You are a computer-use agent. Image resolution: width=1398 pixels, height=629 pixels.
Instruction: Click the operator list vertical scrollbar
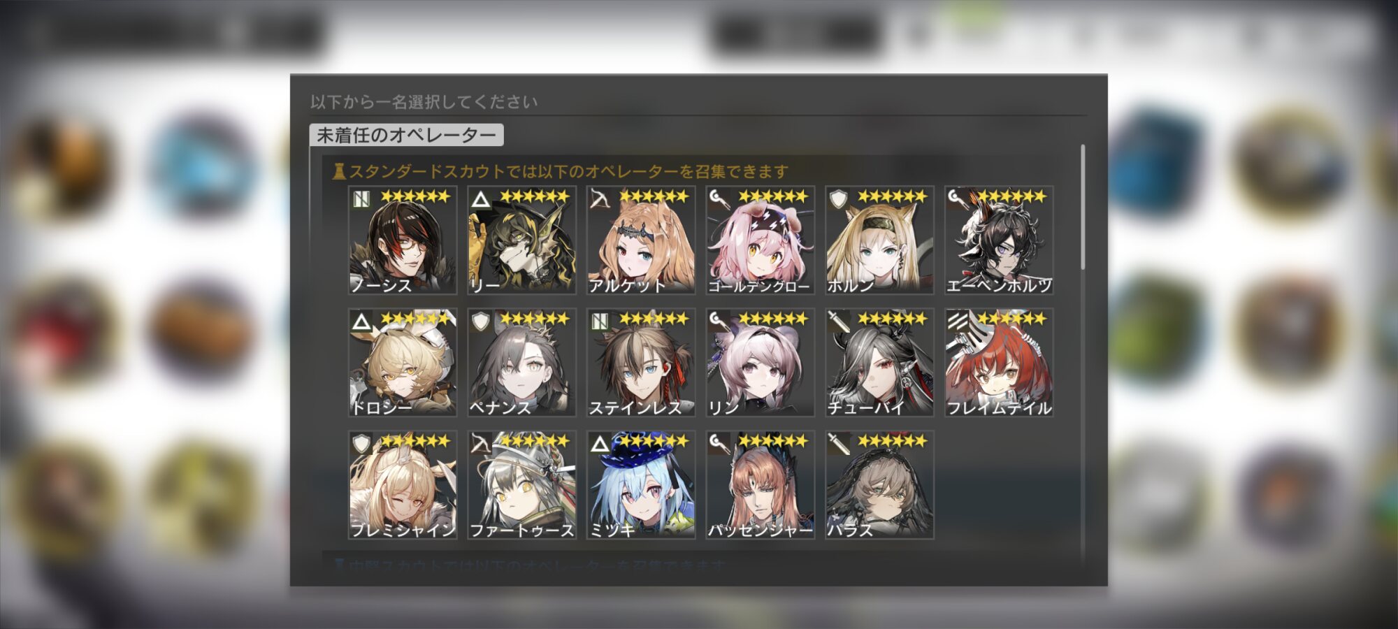coord(1083,208)
